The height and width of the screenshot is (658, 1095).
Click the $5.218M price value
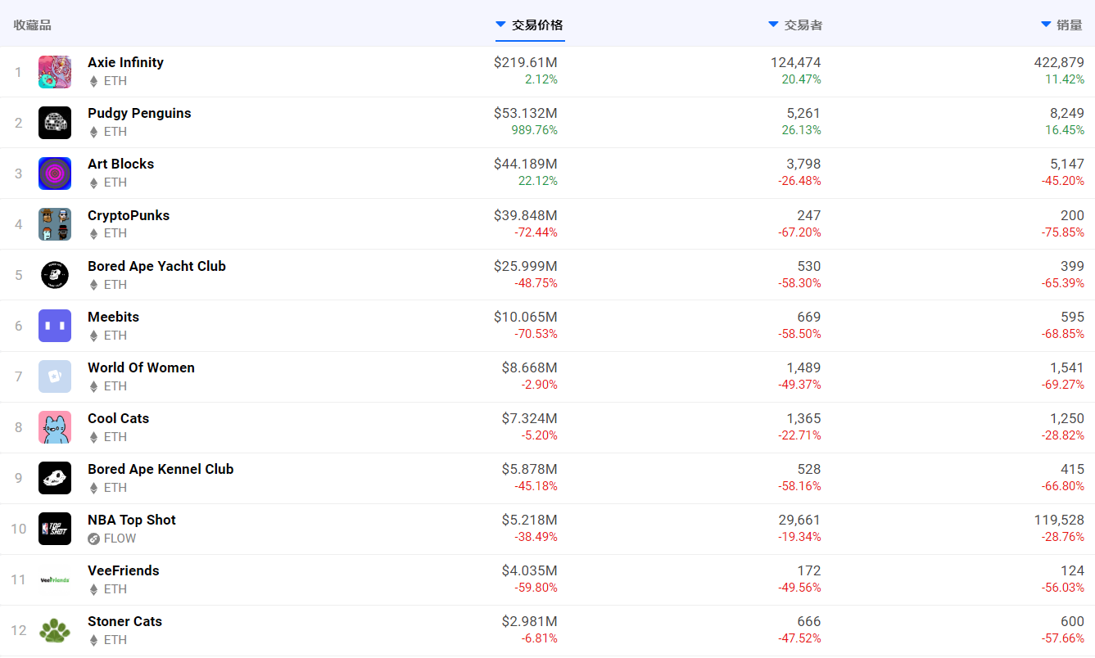tap(530, 520)
